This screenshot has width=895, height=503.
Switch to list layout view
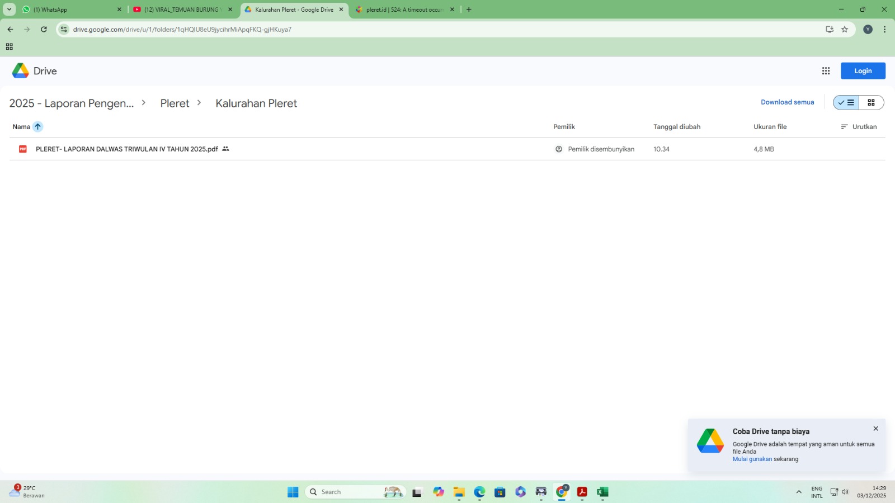846,103
